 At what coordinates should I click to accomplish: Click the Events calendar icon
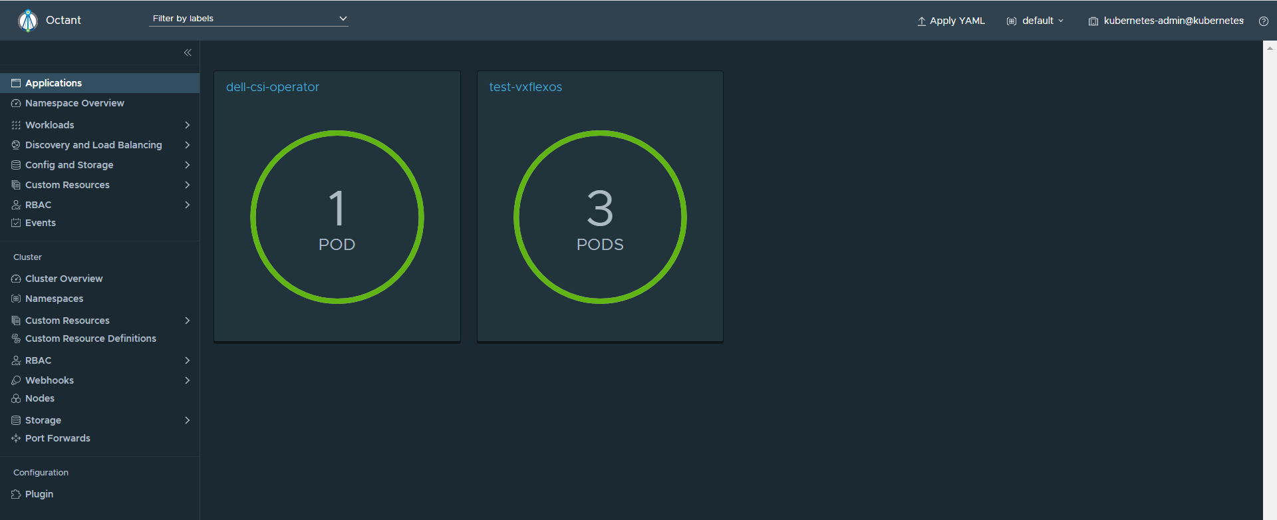16,223
